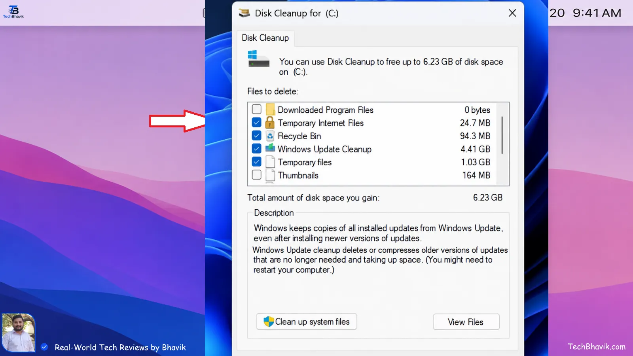
Task: Uncheck the Temporary Internet Files checkbox
Action: [256, 123]
